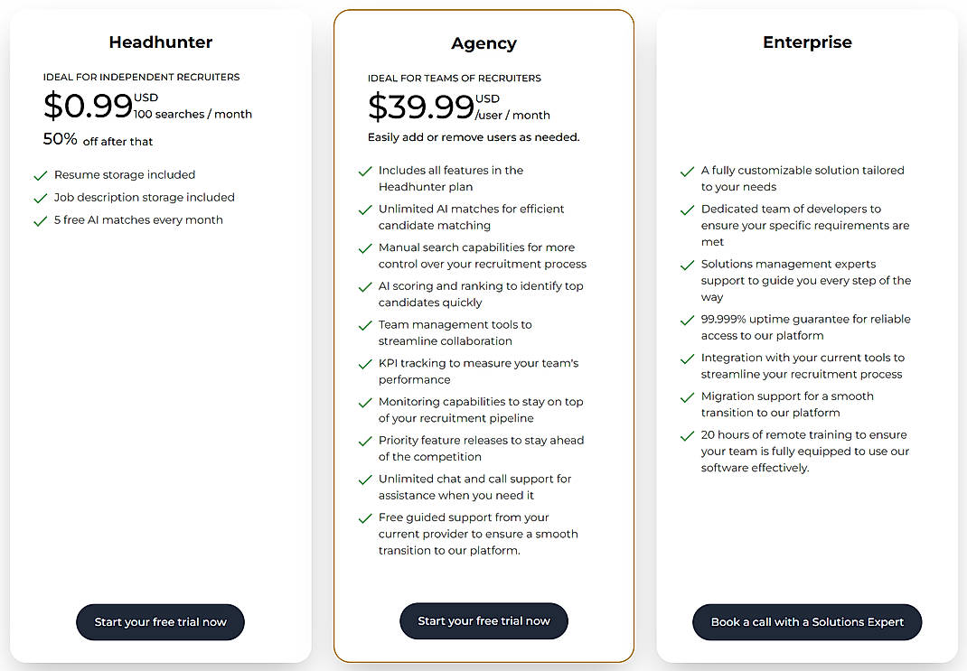Click the checkmark beside Unlimited chat and call support

[x=365, y=479]
